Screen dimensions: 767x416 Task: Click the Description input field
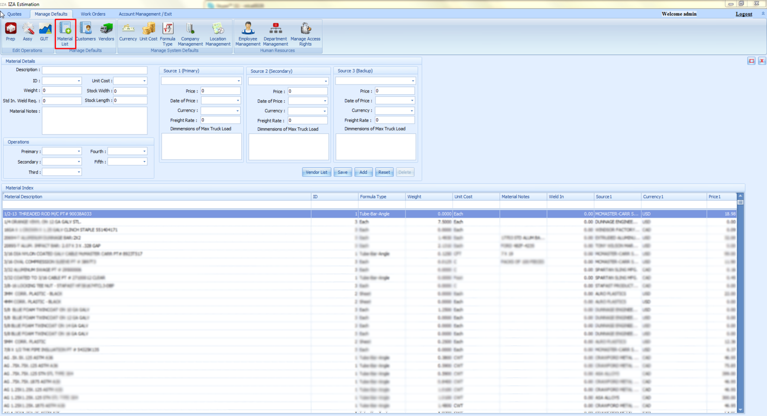coord(94,70)
